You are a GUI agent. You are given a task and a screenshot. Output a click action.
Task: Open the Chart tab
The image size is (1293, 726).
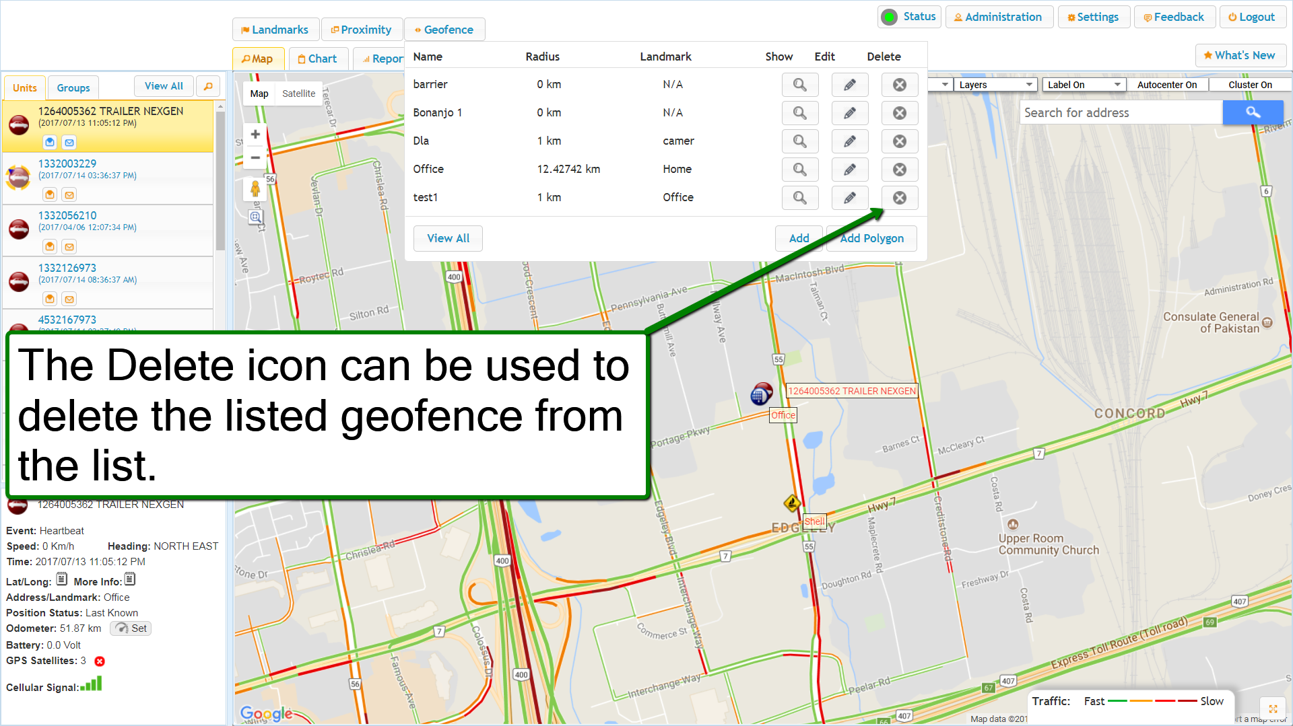[x=318, y=59]
